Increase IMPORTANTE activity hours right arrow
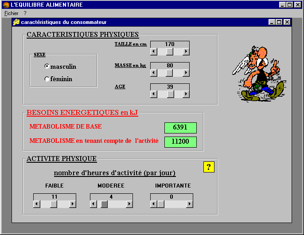Viewport: 304px width, 235px height. click(x=190, y=204)
